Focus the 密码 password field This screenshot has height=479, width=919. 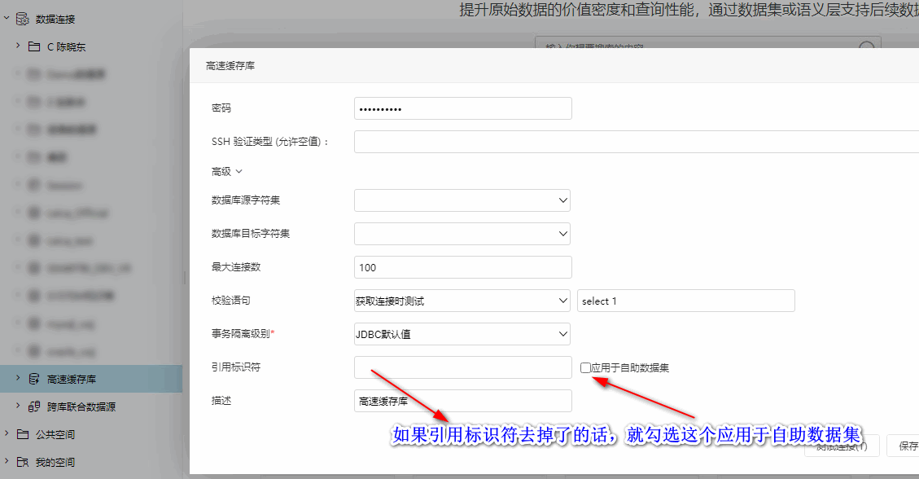point(462,108)
